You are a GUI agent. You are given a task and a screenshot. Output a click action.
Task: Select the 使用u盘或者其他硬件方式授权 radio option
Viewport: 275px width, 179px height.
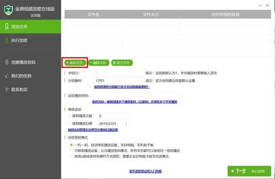tap(71, 156)
